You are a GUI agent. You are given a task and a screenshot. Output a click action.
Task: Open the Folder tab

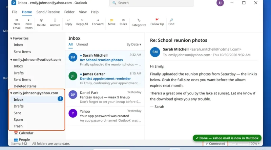pos(69,12)
